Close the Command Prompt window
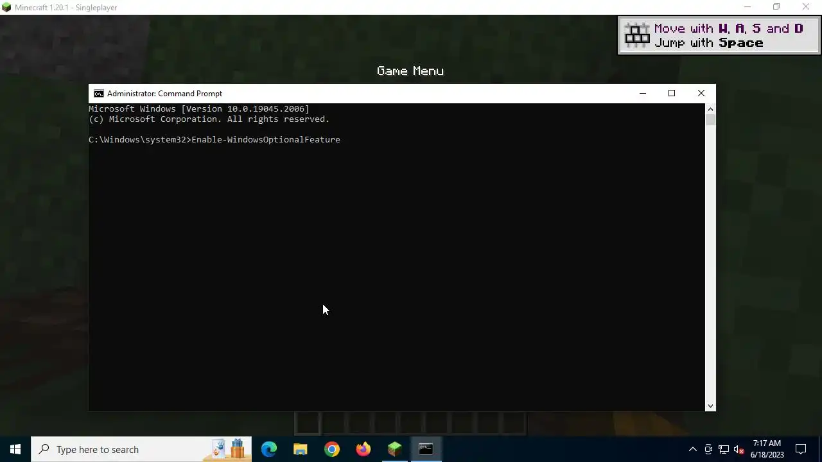Image resolution: width=822 pixels, height=462 pixels. [x=701, y=94]
